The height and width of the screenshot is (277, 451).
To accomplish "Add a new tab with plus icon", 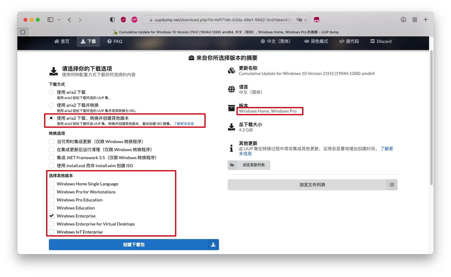I will (426, 20).
